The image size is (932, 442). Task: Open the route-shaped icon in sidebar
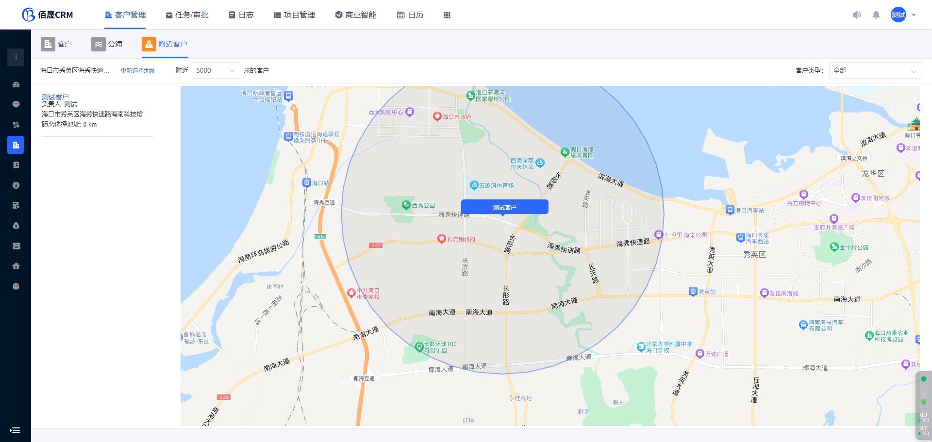pyautogui.click(x=16, y=125)
